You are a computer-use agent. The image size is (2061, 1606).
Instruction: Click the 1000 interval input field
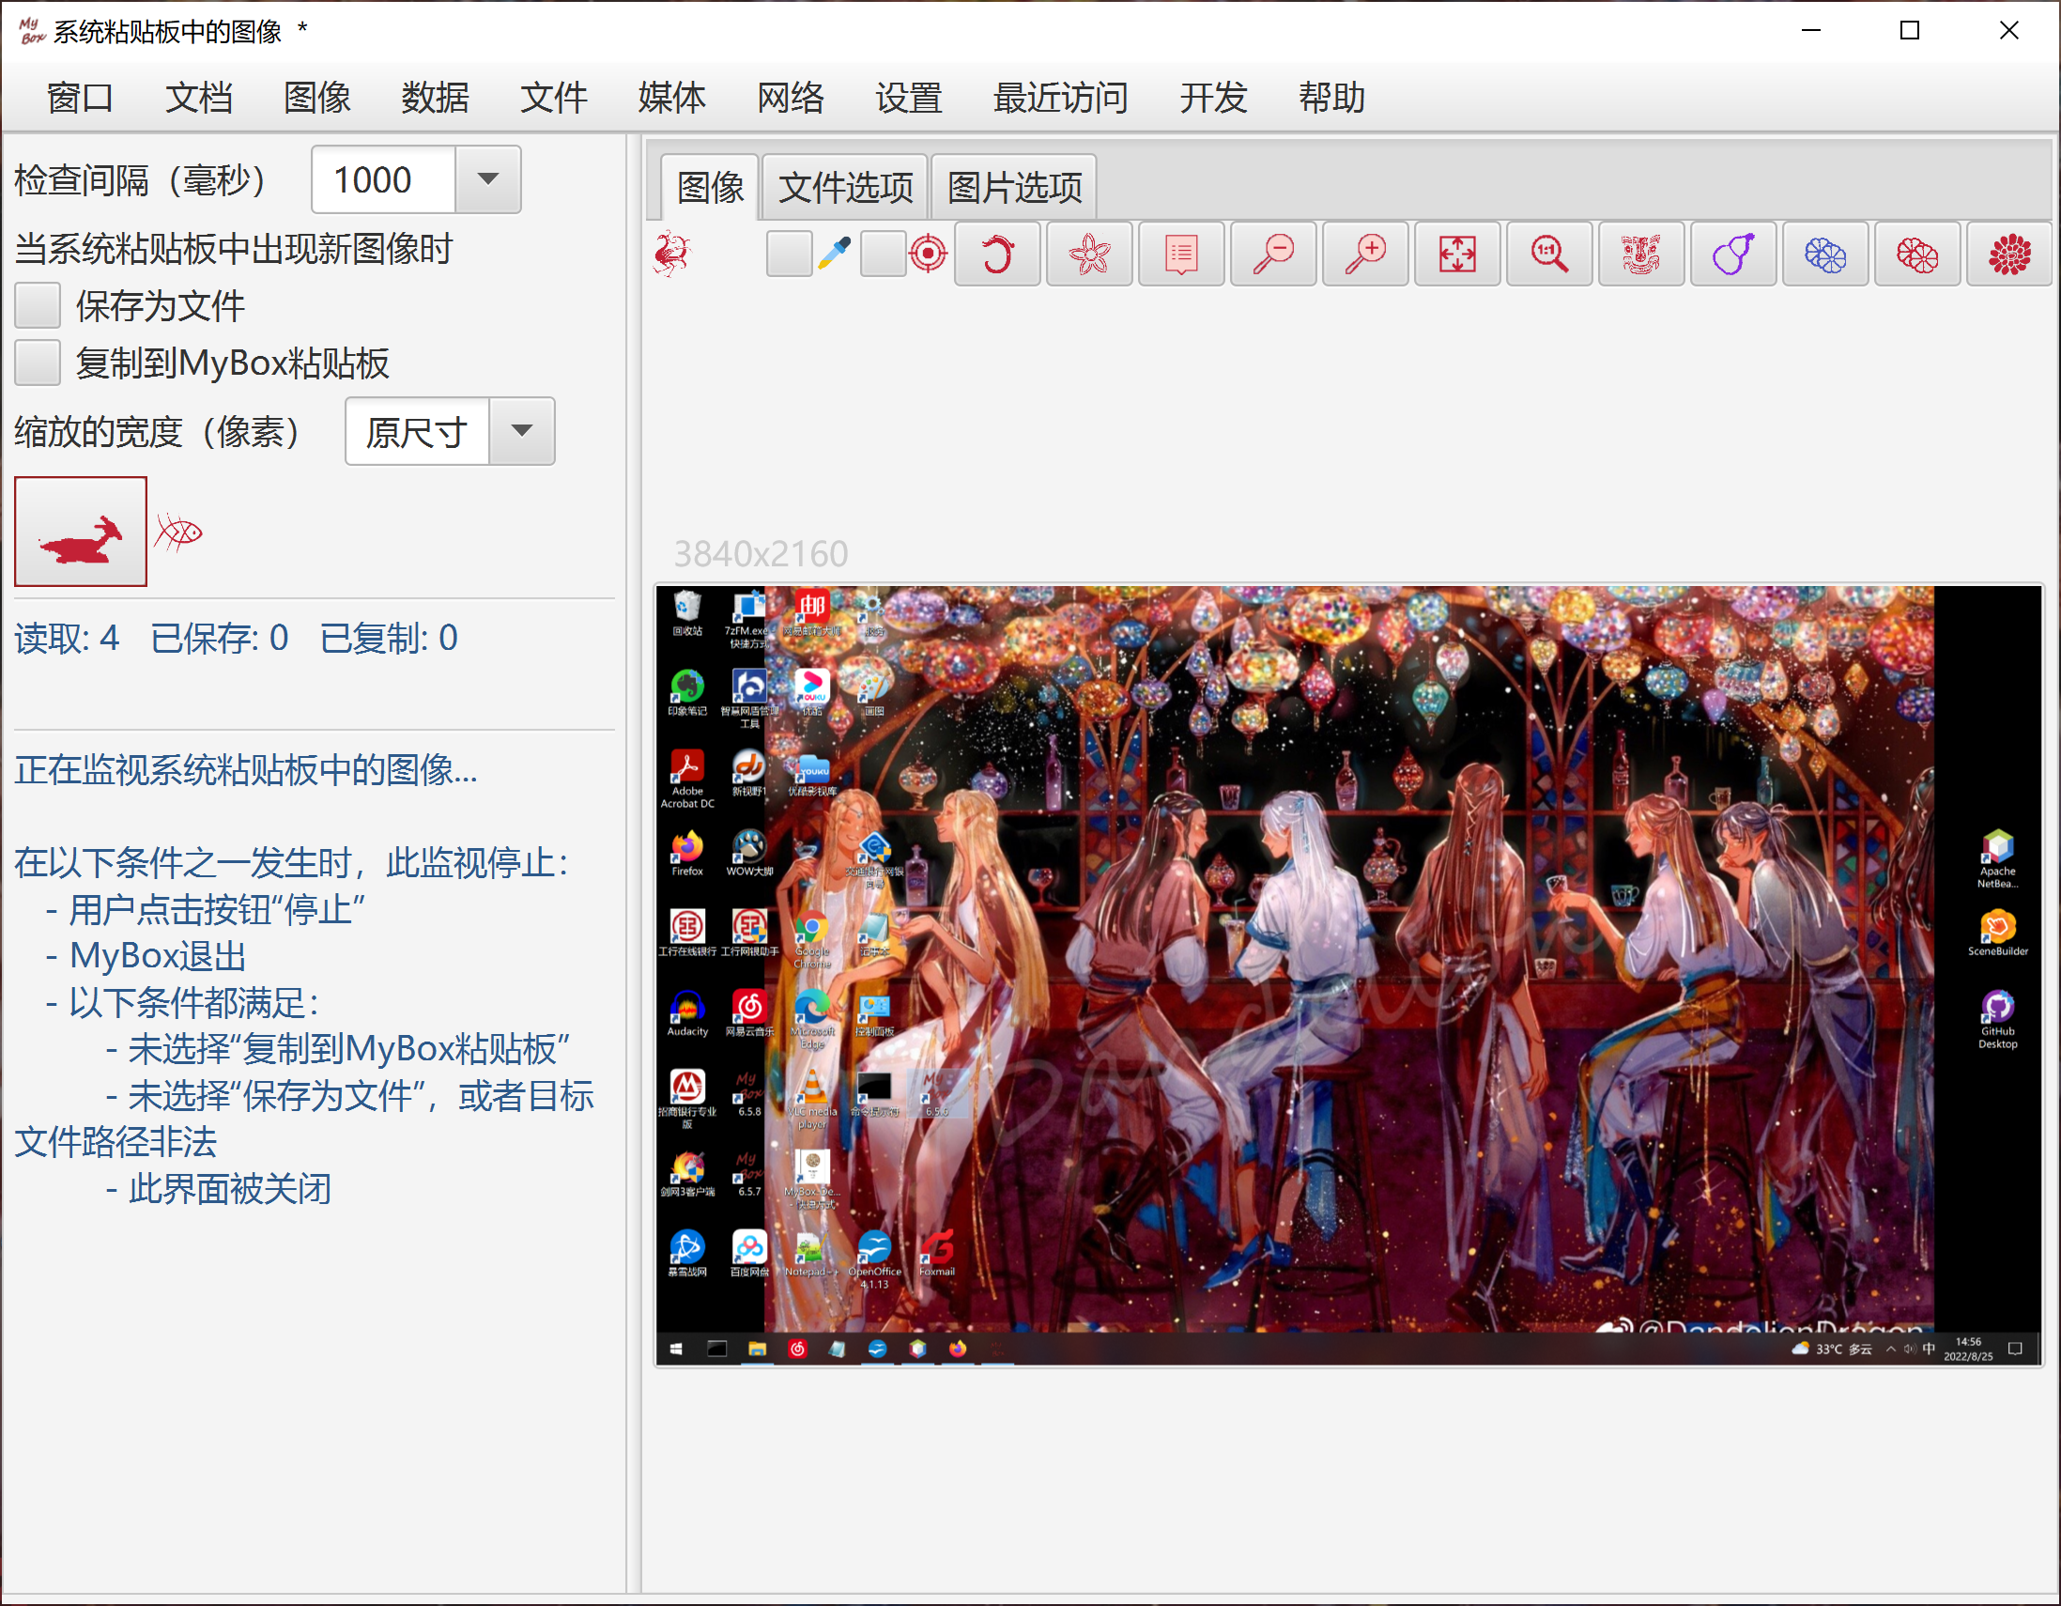[384, 179]
